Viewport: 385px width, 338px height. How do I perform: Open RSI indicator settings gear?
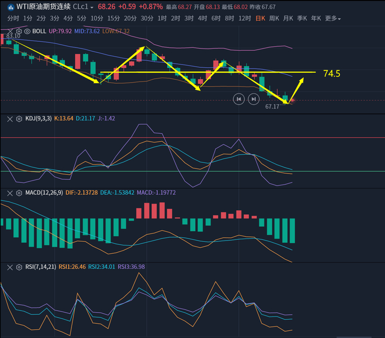click(x=19, y=267)
